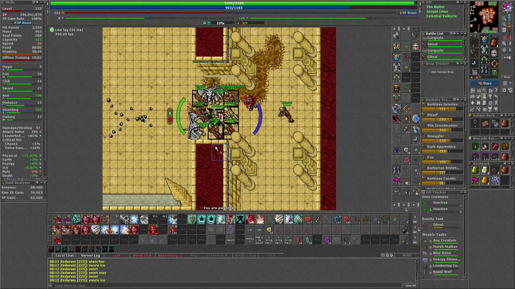Click the Stop button
The width and height of the screenshot is (515, 289).
click(x=507, y=77)
